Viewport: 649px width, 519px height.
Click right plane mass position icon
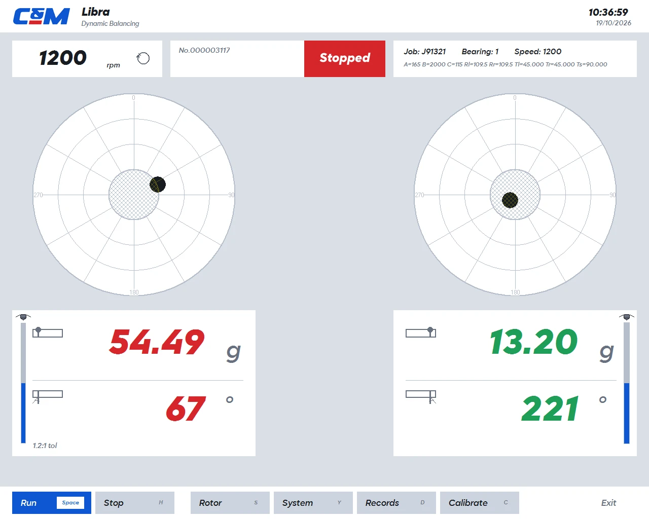click(421, 332)
